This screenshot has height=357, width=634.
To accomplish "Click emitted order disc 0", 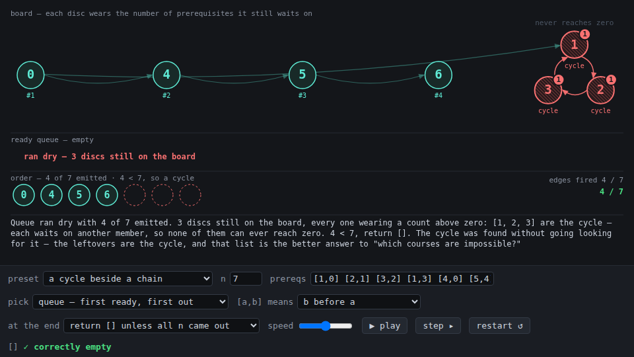I will (x=24, y=194).
